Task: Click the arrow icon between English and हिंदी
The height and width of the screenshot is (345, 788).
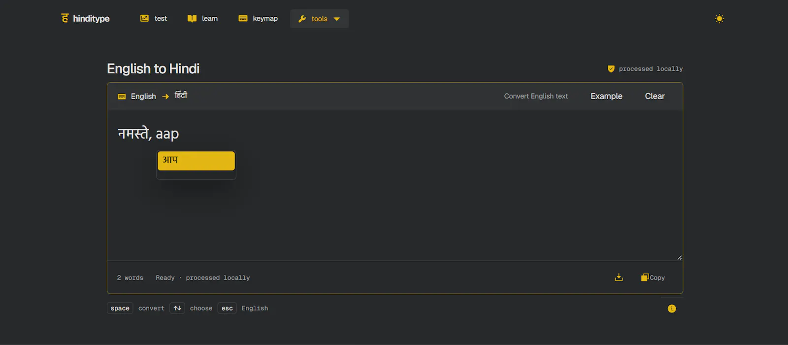Action: click(x=165, y=97)
